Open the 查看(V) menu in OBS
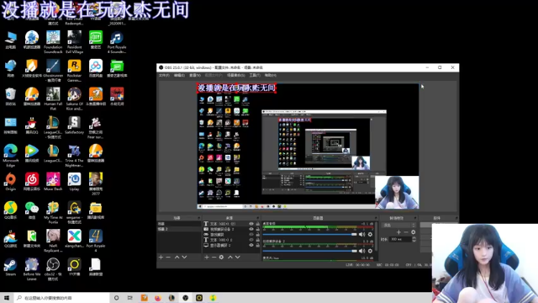 pyautogui.click(x=195, y=75)
